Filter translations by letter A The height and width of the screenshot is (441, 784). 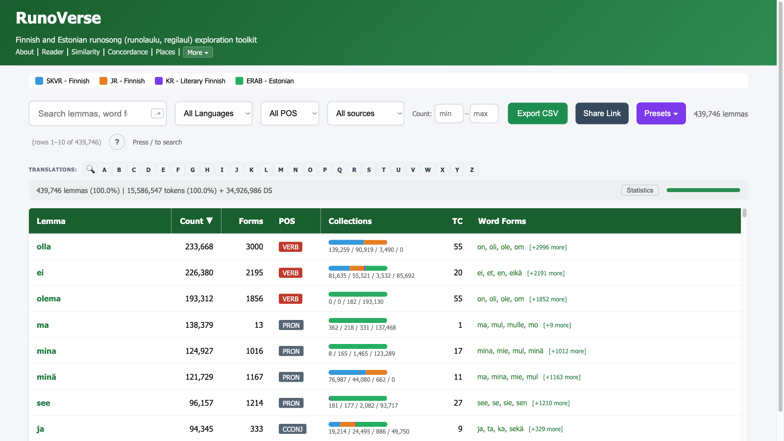(104, 170)
